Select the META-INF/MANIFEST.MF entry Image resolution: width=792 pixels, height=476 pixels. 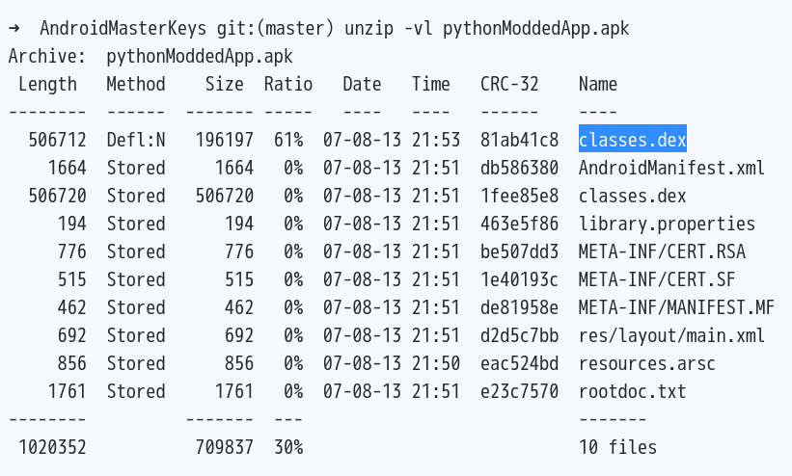[676, 307]
